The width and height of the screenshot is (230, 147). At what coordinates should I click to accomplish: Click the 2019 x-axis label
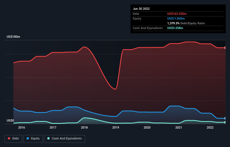point(116,127)
